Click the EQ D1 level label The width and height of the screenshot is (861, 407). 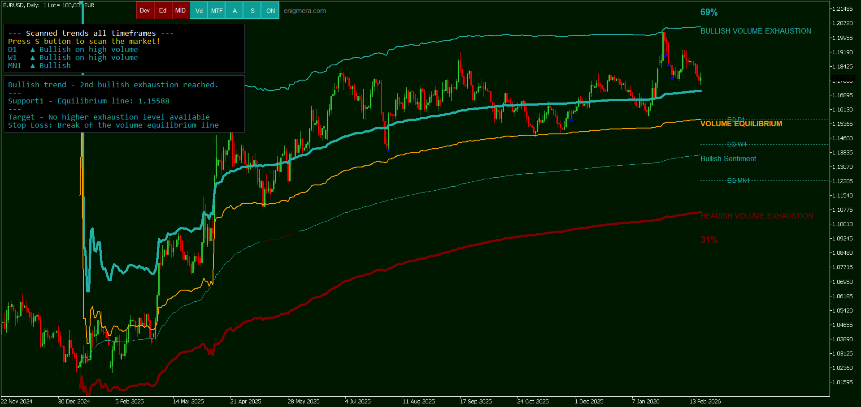coord(736,119)
